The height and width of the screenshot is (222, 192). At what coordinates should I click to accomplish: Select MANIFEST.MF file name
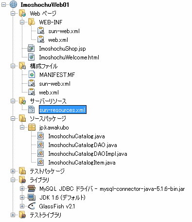(x=57, y=75)
